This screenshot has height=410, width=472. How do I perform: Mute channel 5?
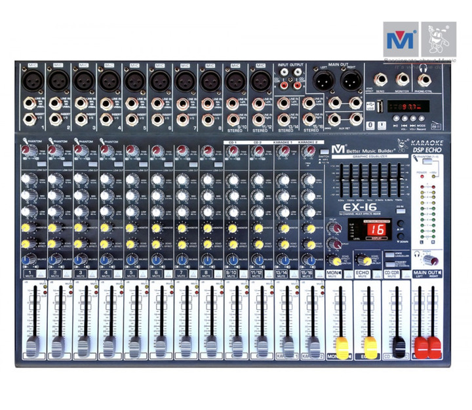[143, 274]
